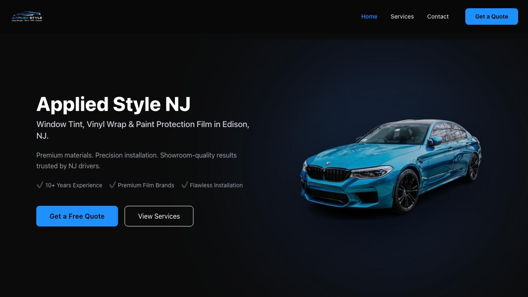Click checkmark icon beside Flawless Installation
This screenshot has width=528, height=297.
(x=184, y=185)
